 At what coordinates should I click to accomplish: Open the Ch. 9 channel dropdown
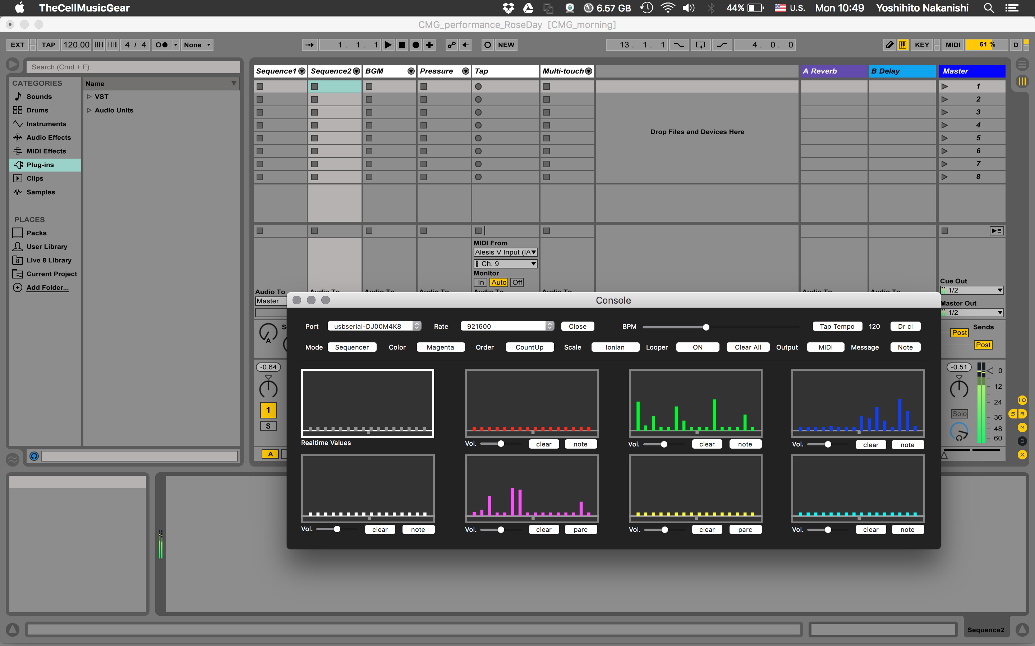[505, 264]
